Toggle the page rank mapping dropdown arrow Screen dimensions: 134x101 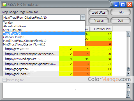83,17
